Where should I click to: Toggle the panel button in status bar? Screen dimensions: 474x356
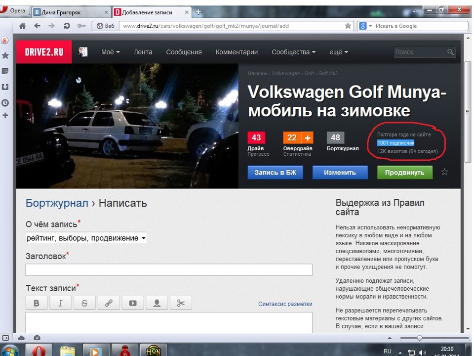tap(5, 338)
